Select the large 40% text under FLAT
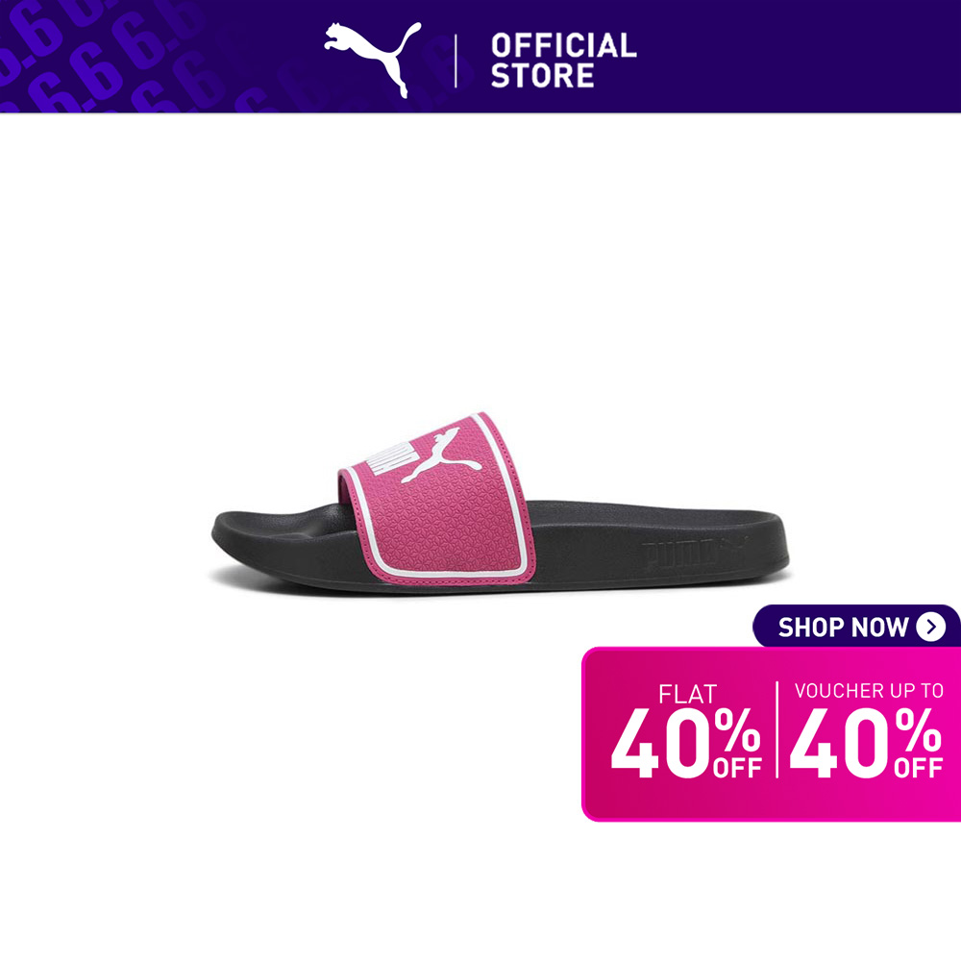 pos(686,744)
